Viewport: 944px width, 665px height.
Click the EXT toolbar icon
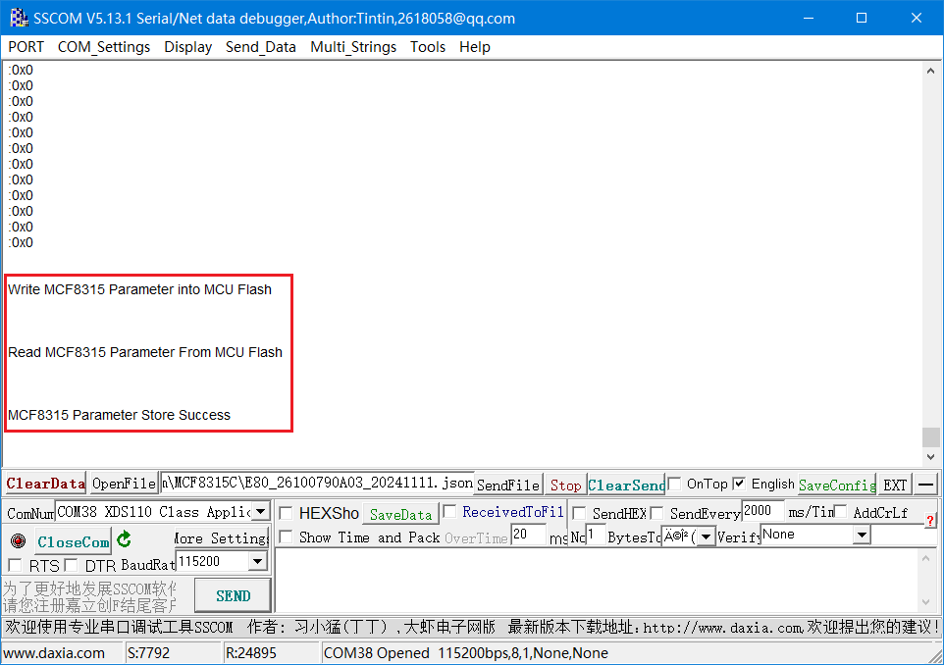[x=894, y=484]
